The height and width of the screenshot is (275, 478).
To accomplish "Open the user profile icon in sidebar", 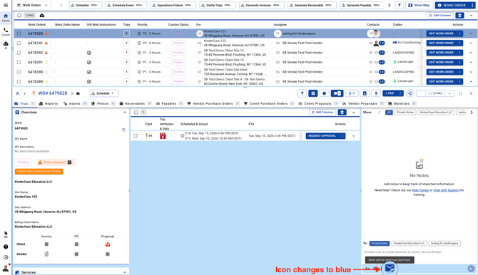I will point(6,268).
